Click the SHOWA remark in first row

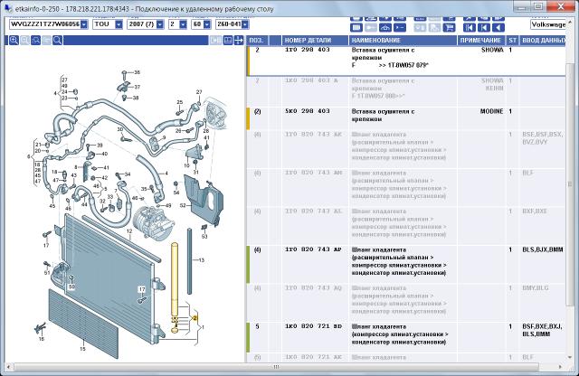pos(492,50)
